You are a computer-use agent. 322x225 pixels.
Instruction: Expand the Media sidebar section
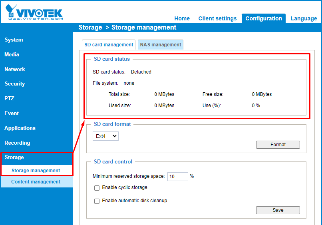(x=12, y=54)
